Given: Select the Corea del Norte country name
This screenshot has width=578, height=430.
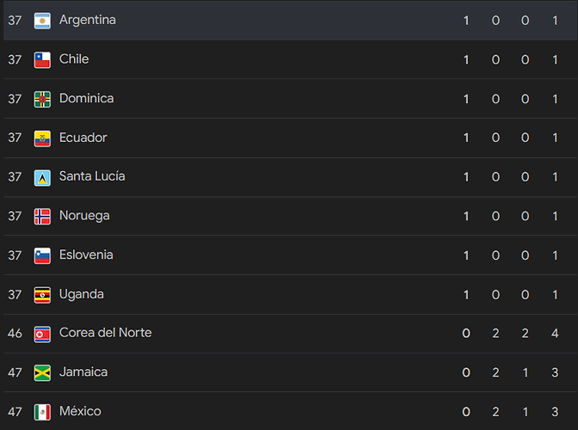Looking at the screenshot, I should tap(106, 333).
